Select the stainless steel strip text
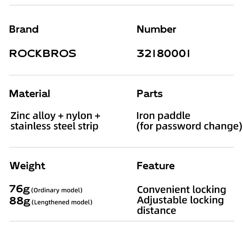 coord(54,126)
